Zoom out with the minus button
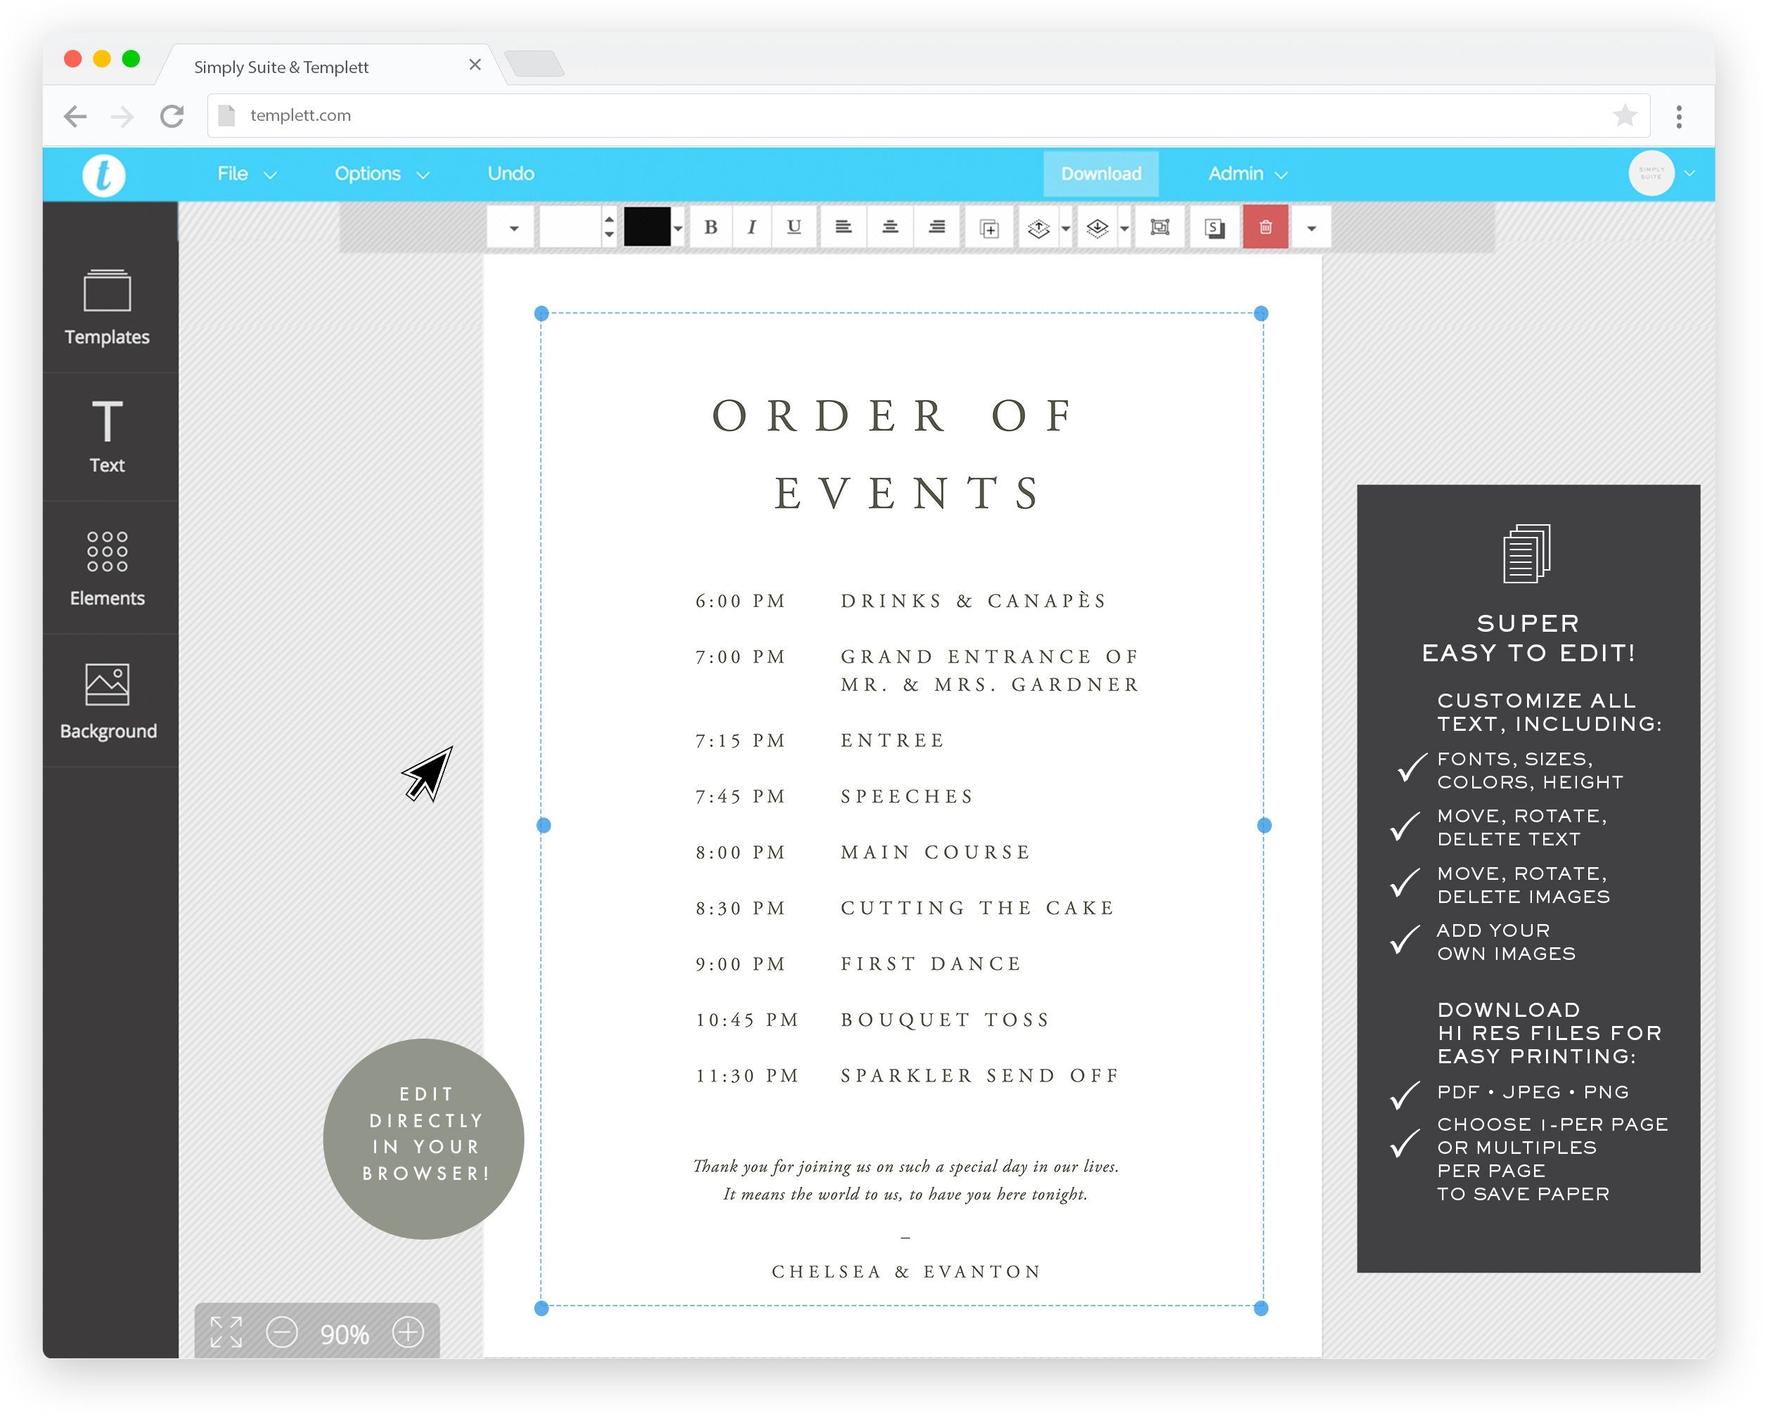 point(282,1332)
